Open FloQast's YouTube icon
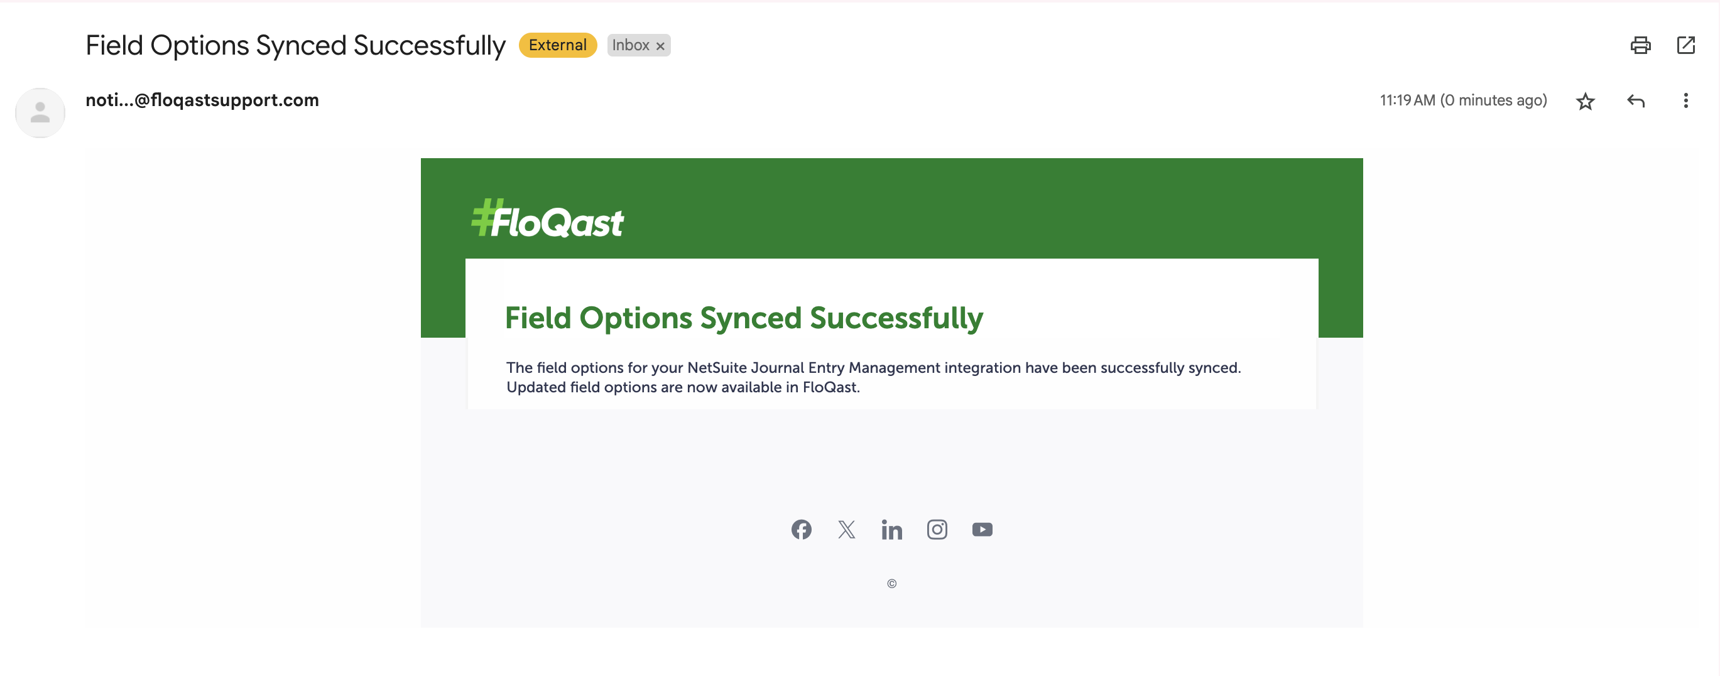The height and width of the screenshot is (676, 1720). [x=982, y=529]
